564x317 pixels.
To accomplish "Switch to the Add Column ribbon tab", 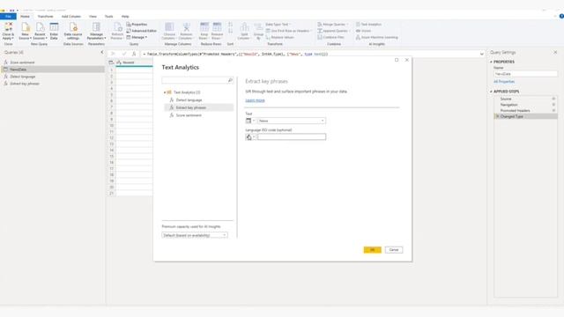I will pyautogui.click(x=71, y=17).
